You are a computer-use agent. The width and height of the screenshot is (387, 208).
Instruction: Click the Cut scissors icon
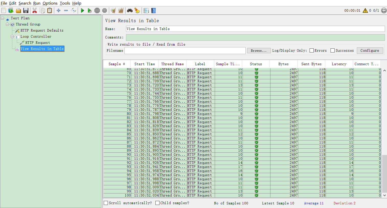click(35, 10)
